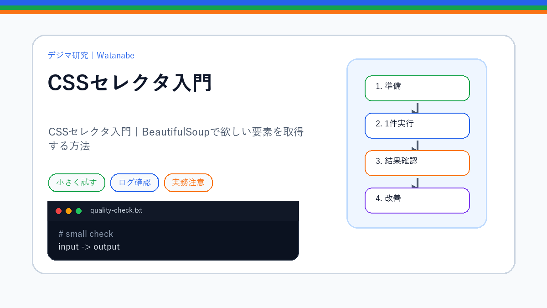The width and height of the screenshot is (547, 308).
Task: Click the CSSセレクタ入門 main title
Action: click(x=130, y=83)
